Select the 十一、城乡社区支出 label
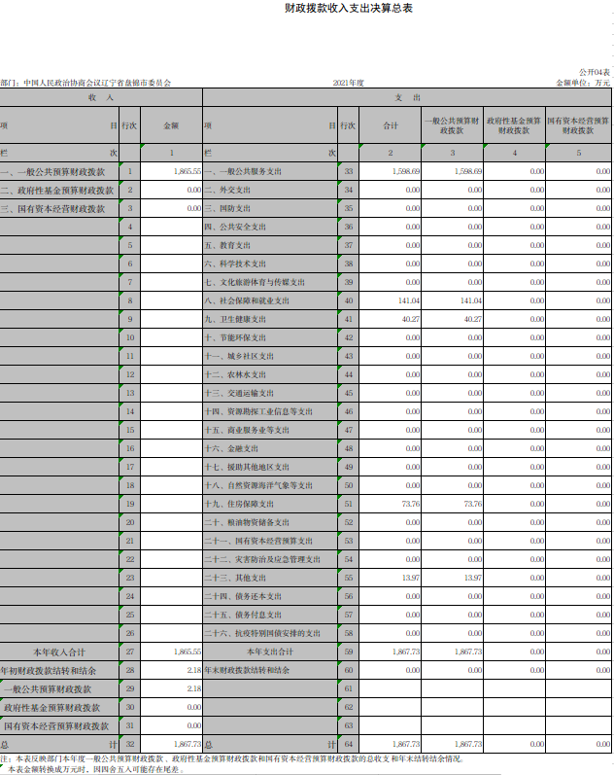Viewport: 614px width, 775px height. [240, 356]
